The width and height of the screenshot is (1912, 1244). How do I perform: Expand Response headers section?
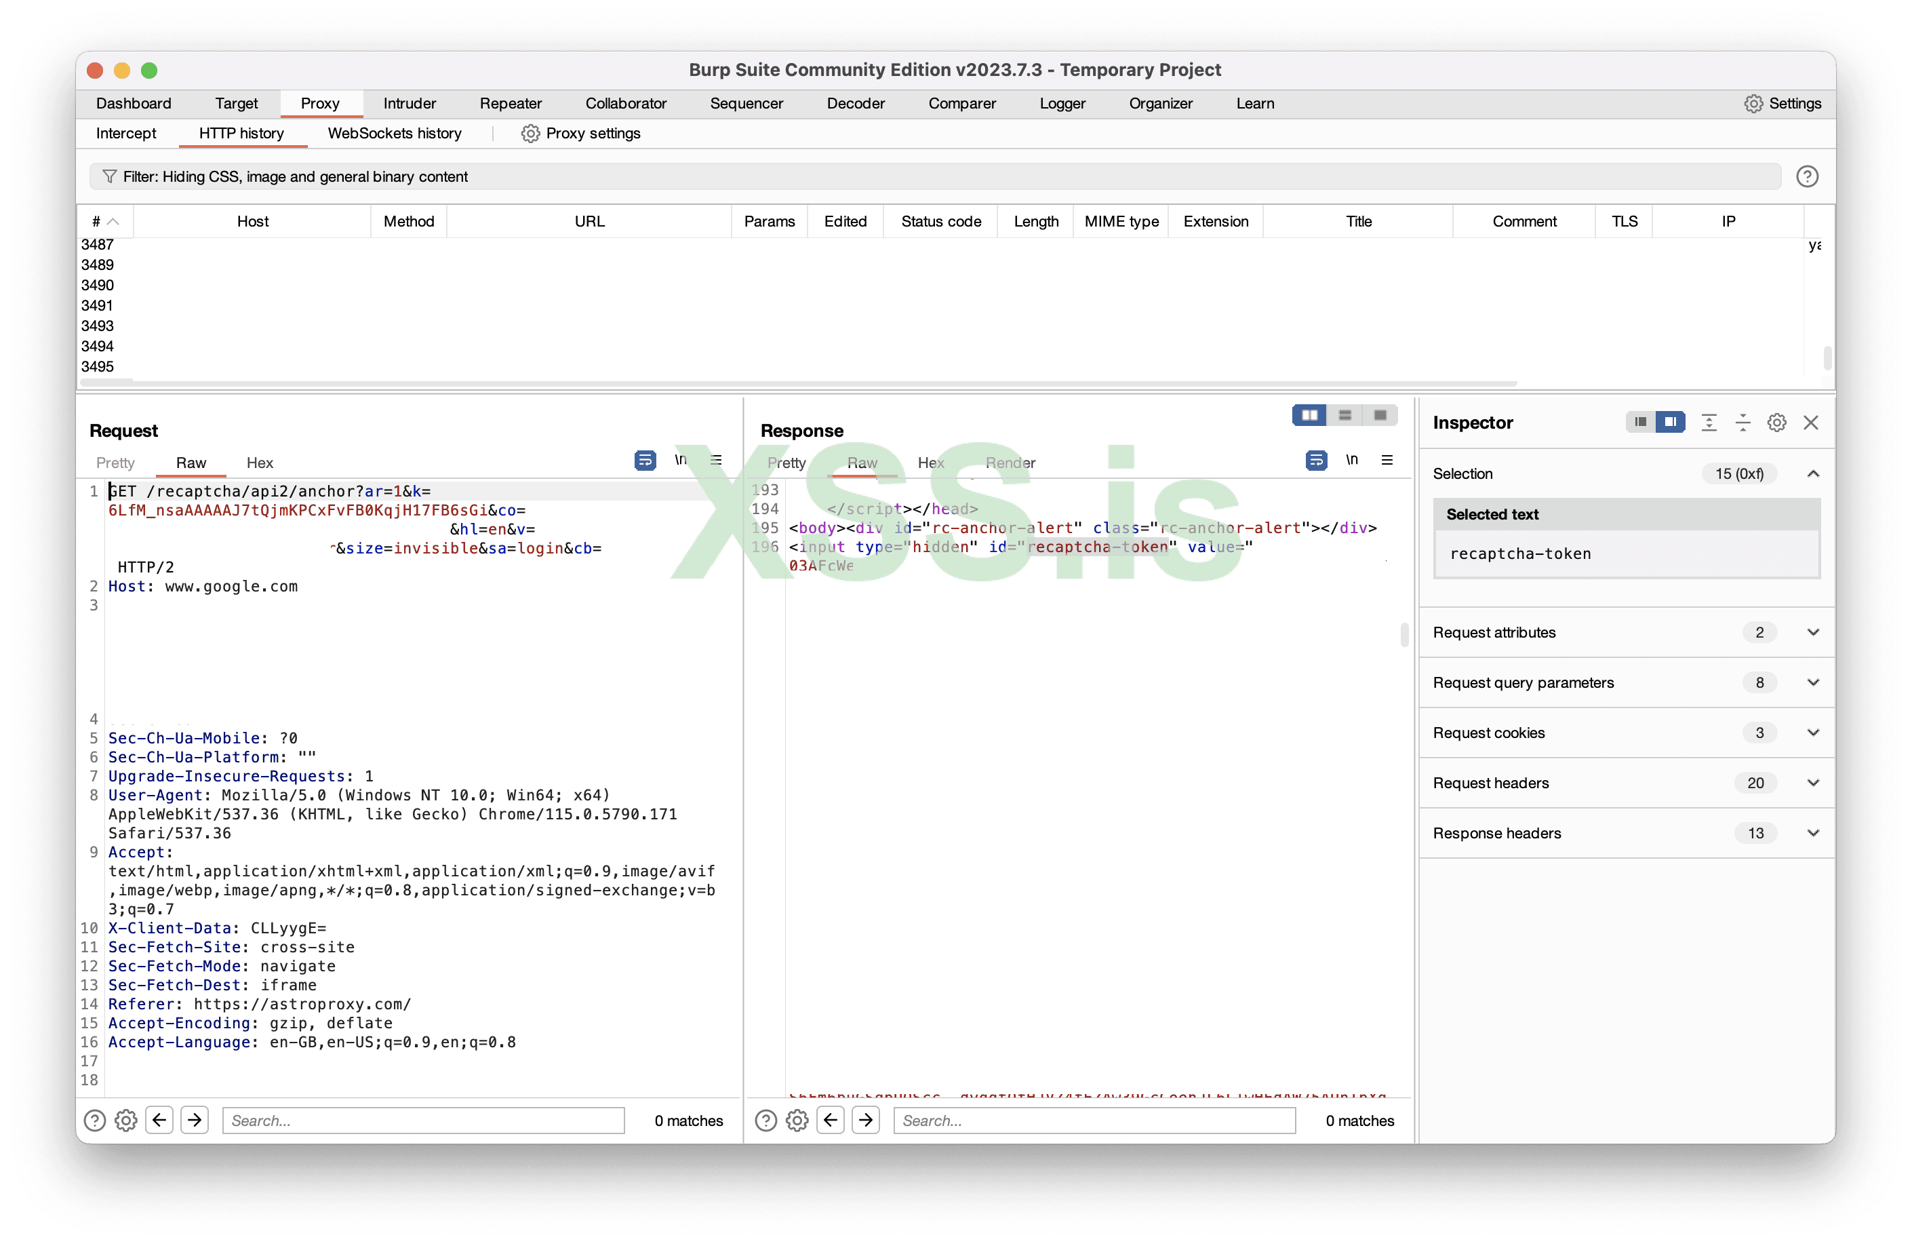[1813, 834]
